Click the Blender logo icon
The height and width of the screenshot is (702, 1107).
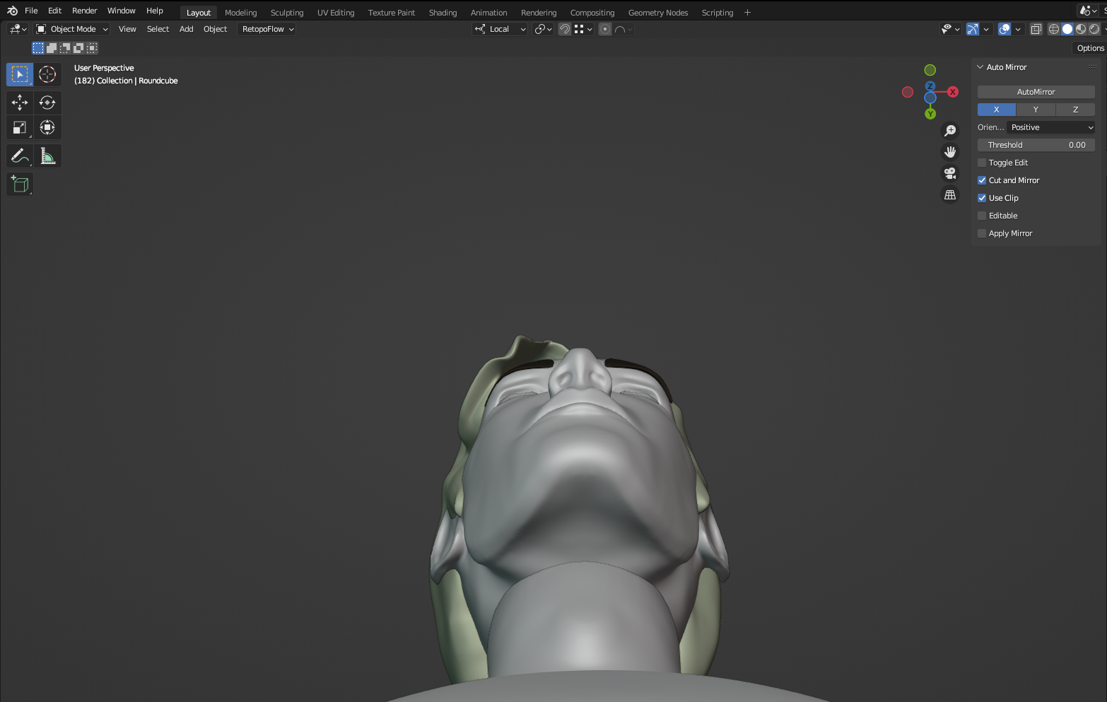12,11
